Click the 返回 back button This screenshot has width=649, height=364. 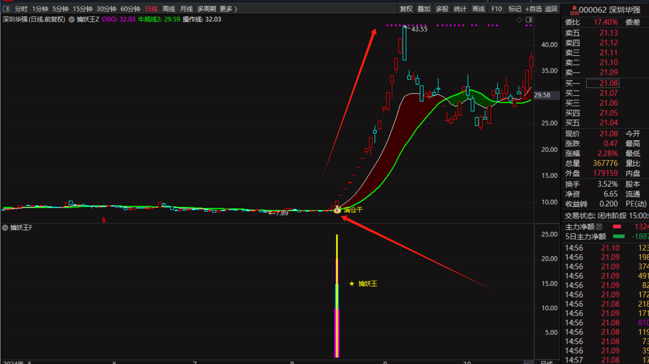pyautogui.click(x=551, y=9)
